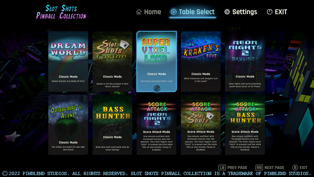The width and height of the screenshot is (314, 177).
Task: Click 'Grab your bait and tackle' description
Action: point(112,148)
